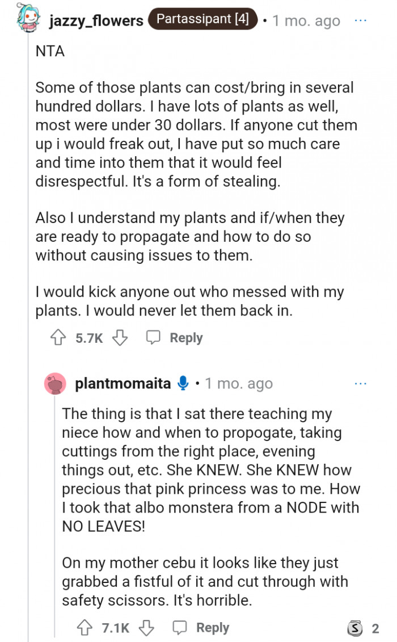Click the award count number 2
Image resolution: width=397 pixels, height=642 pixels.
click(375, 628)
